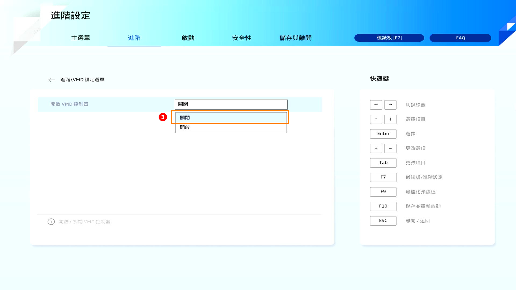Click the info icon next to the VMD description
Viewport: 516px width, 290px height.
pos(51,222)
